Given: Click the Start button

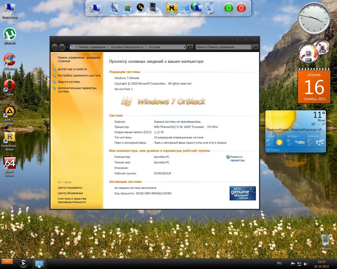Looking at the screenshot, I should (7, 261).
